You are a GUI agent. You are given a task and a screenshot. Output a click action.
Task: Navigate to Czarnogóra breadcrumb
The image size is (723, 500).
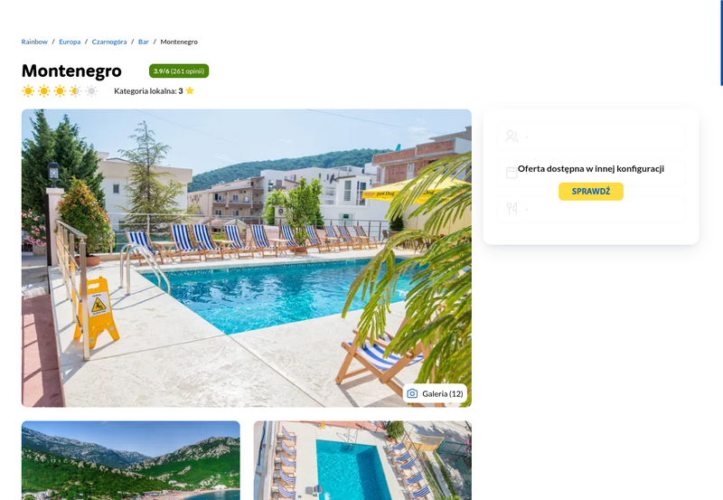point(109,42)
